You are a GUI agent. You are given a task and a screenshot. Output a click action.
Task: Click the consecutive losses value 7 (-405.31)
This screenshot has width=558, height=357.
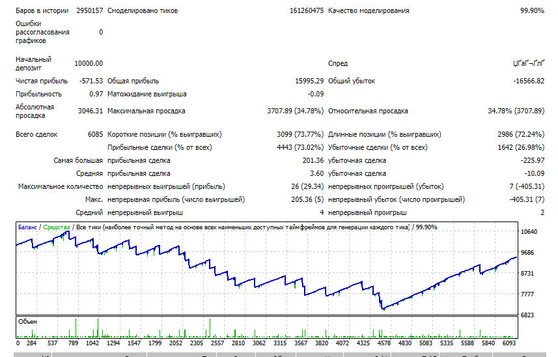click(x=527, y=186)
